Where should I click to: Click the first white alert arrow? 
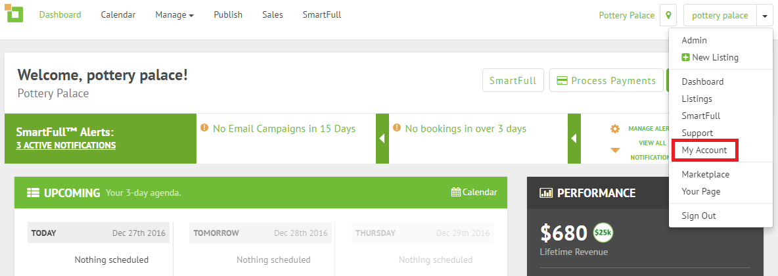(x=382, y=139)
